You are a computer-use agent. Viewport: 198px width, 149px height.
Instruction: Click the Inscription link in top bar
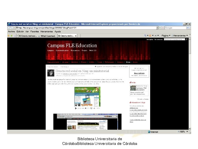(150, 39)
